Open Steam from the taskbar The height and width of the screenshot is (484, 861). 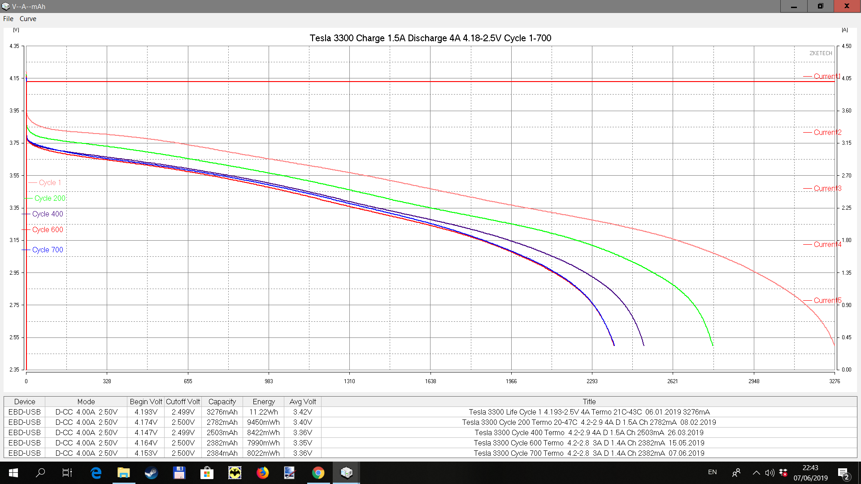tap(151, 472)
